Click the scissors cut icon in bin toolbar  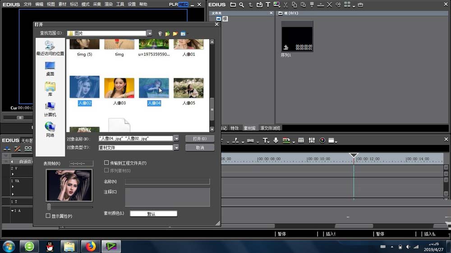point(285,5)
